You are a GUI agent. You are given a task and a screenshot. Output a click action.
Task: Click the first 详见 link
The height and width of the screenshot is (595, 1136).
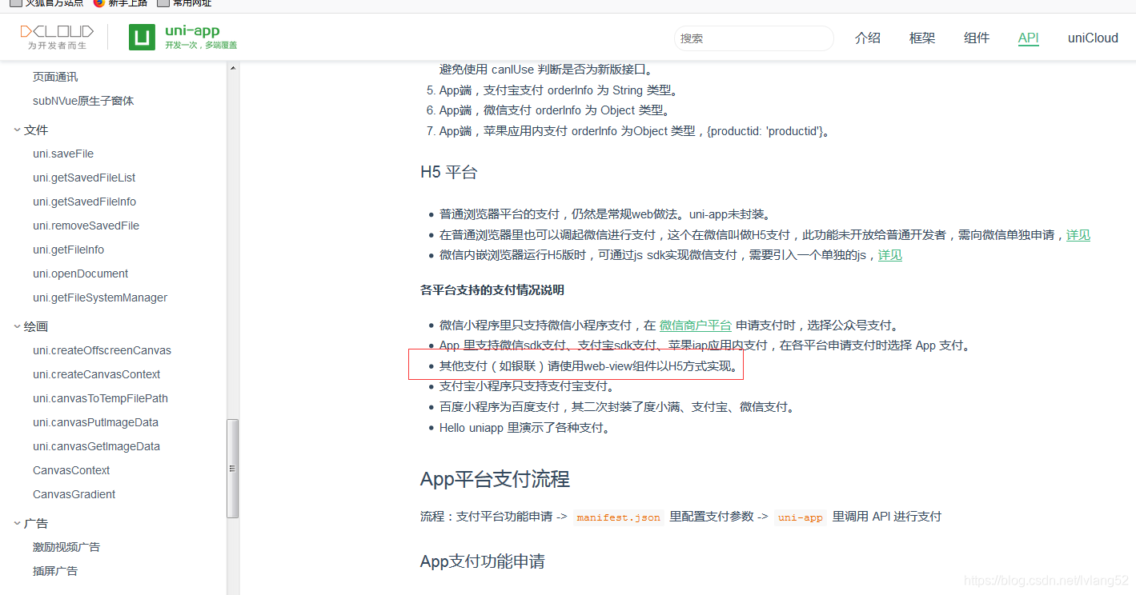1078,235
